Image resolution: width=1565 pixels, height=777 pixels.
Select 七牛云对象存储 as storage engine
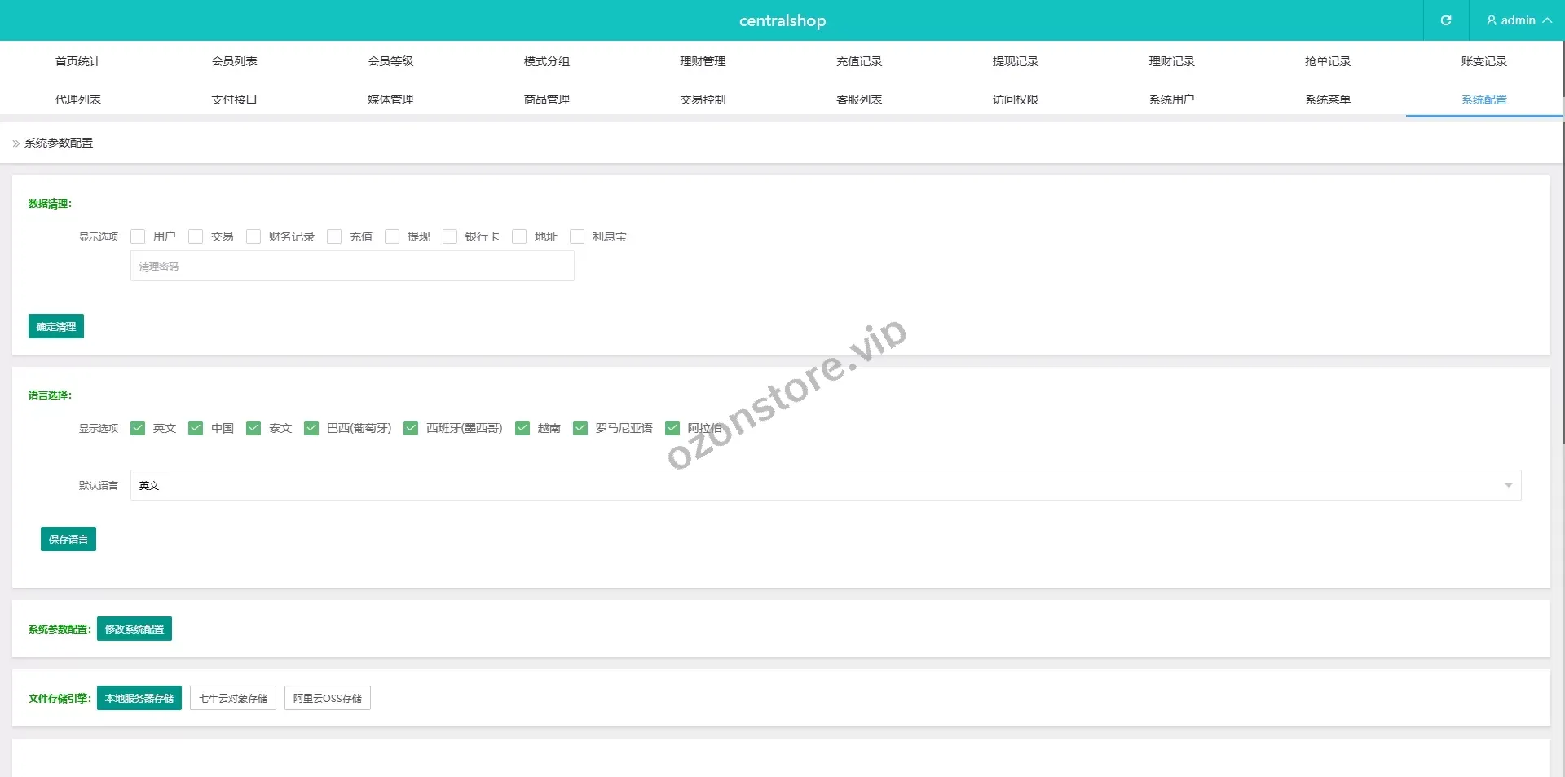(x=232, y=698)
